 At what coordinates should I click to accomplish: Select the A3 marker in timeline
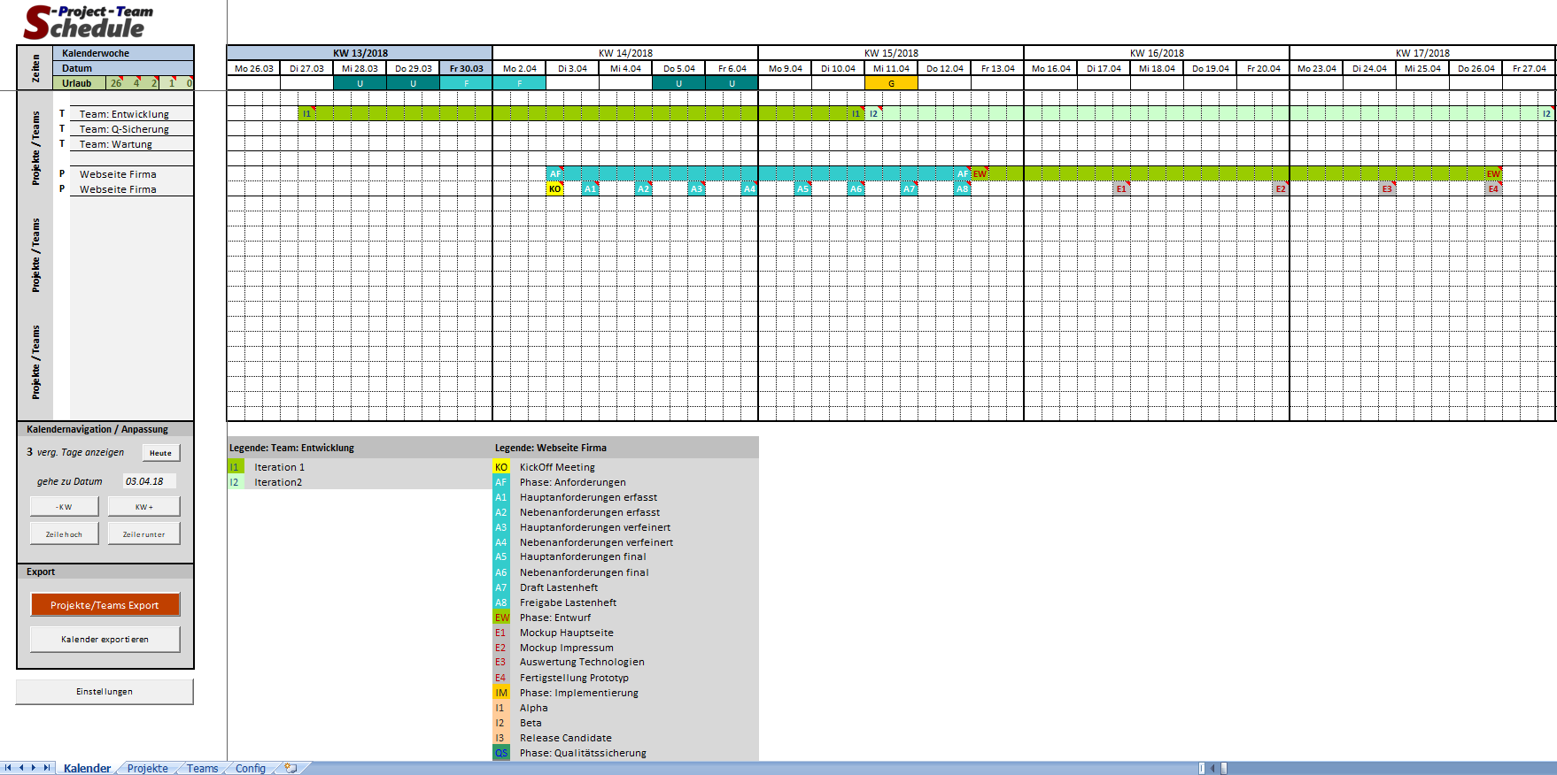(696, 188)
